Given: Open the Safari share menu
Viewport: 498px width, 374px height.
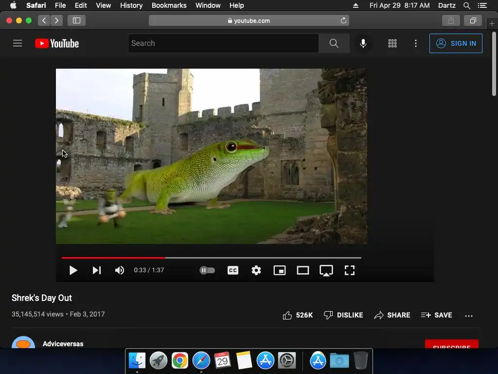Looking at the screenshot, I should pyautogui.click(x=451, y=20).
